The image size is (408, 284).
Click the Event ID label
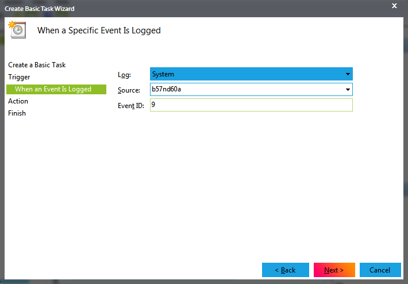132,105
